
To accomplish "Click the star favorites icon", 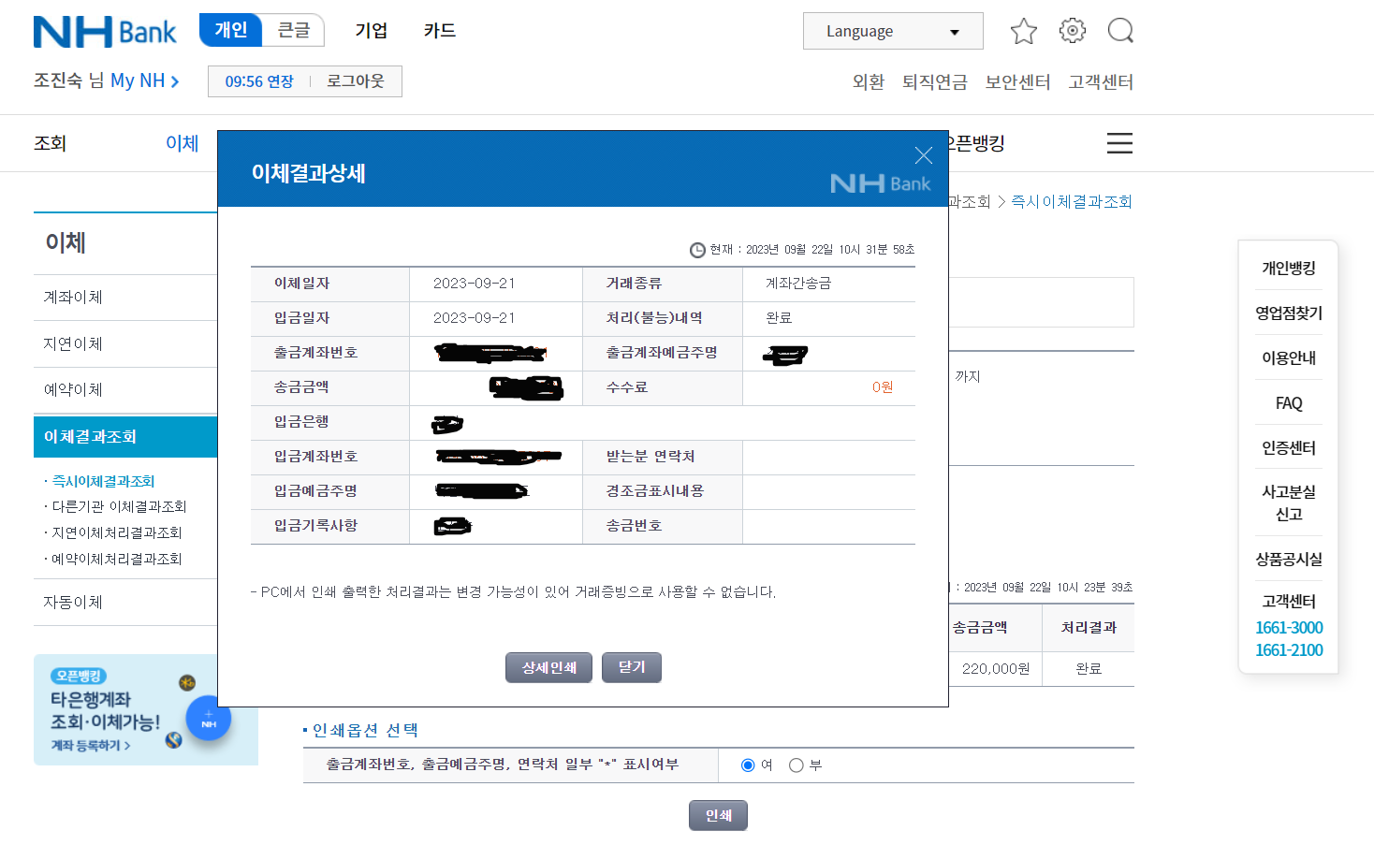I will (x=1023, y=31).
